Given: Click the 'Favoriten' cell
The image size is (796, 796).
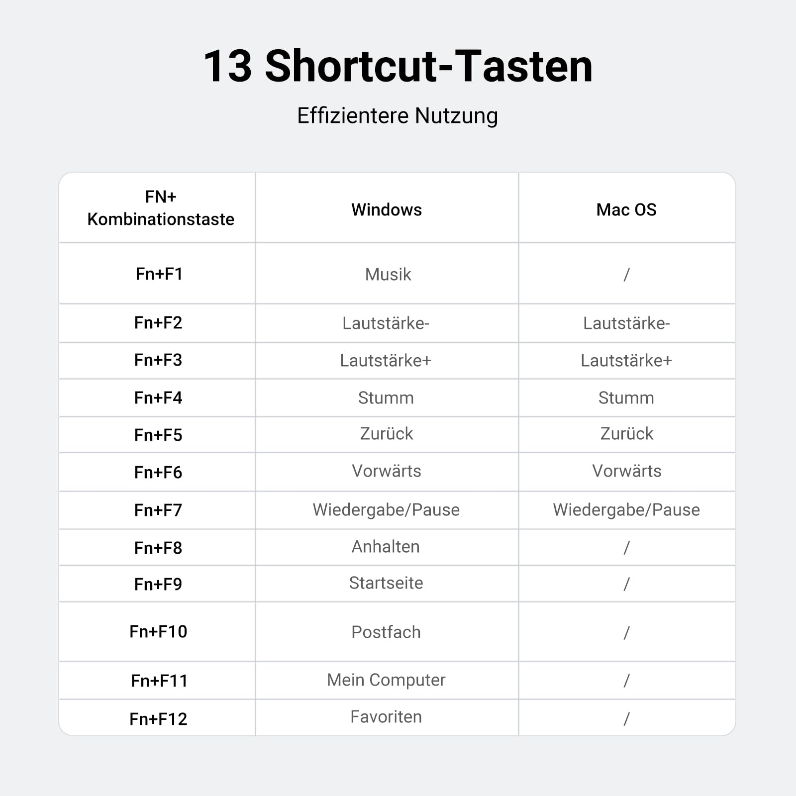Looking at the screenshot, I should pyautogui.click(x=386, y=716).
